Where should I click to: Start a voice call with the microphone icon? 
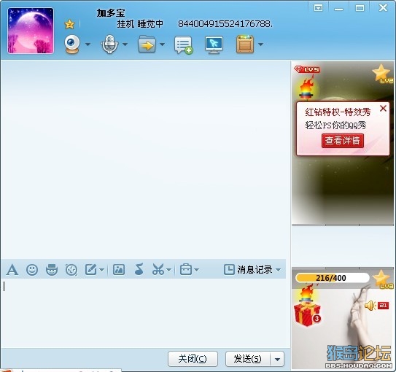(x=109, y=44)
